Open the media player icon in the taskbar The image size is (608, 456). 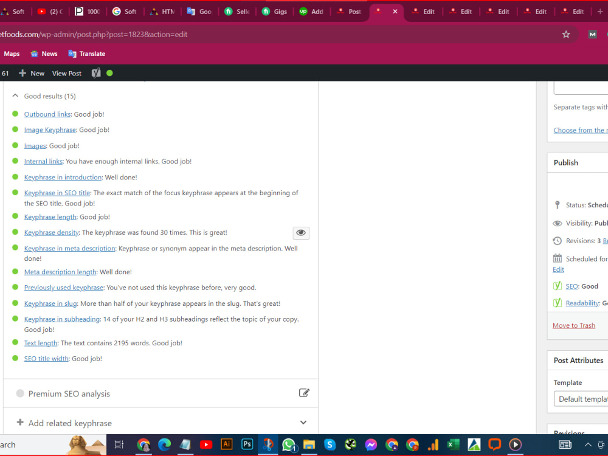[515, 444]
